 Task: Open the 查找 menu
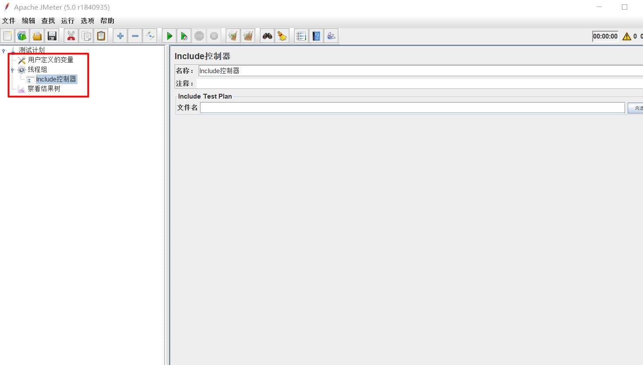(x=48, y=21)
